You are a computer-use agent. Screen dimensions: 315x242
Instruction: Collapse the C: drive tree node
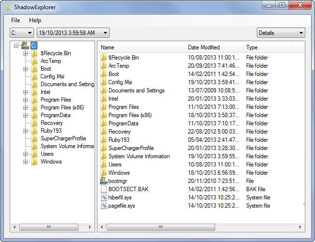tap(16, 46)
